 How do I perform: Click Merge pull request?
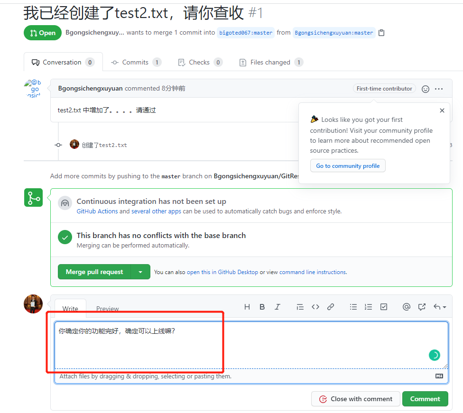94,272
